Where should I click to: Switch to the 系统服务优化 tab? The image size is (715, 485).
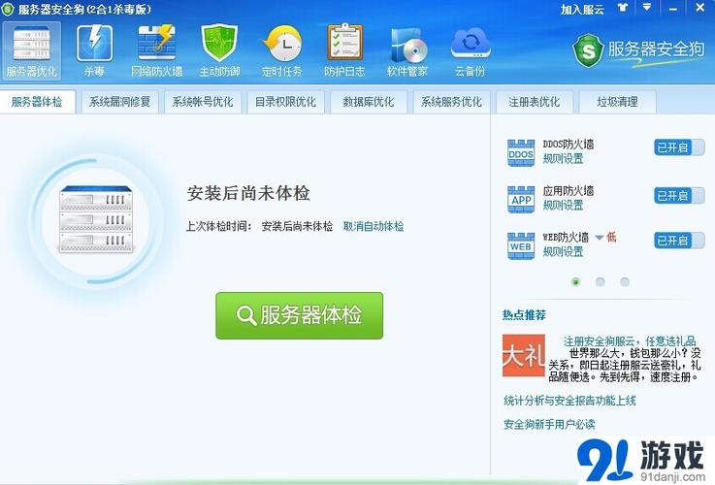coord(451,102)
